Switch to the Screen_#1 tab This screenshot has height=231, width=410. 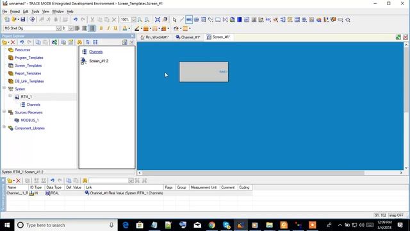(x=218, y=37)
